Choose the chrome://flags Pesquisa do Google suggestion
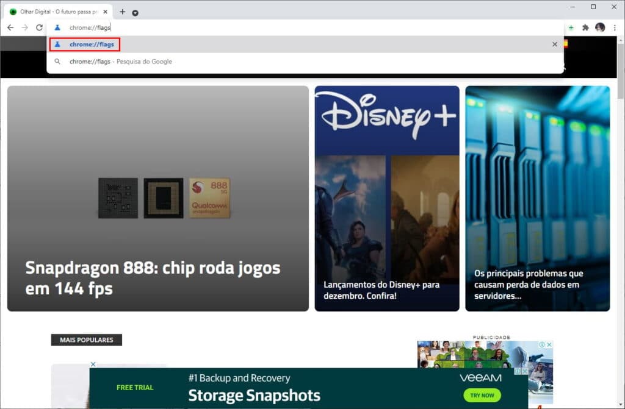The image size is (625, 409). pos(305,62)
